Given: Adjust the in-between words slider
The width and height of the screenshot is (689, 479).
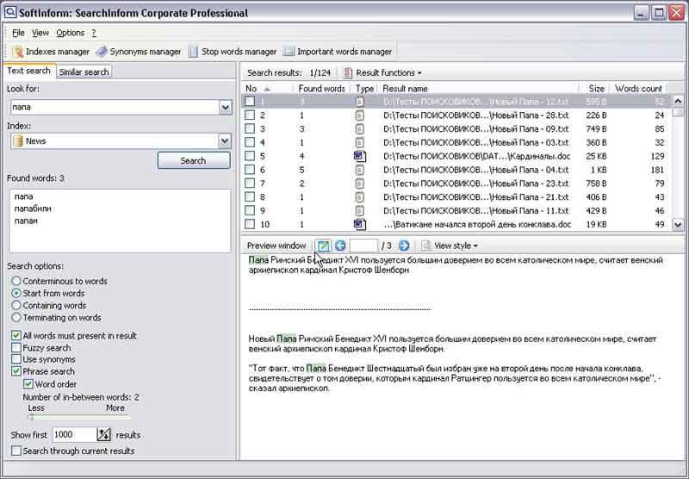Looking at the screenshot, I should pyautogui.click(x=31, y=417).
